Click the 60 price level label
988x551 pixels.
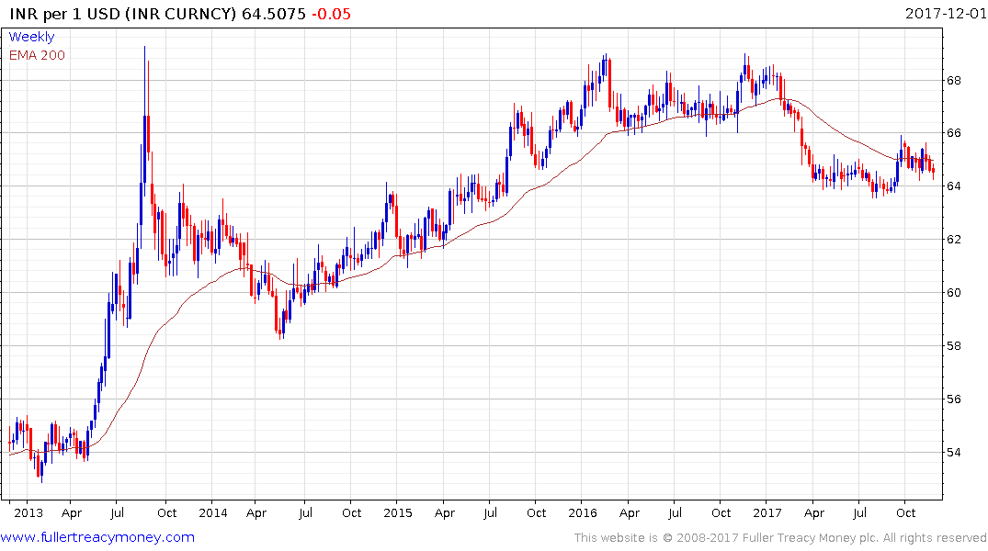click(x=953, y=292)
